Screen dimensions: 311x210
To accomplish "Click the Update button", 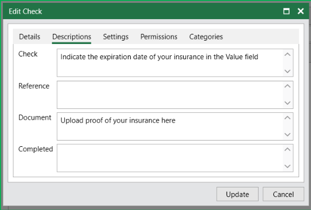I will point(237,194).
